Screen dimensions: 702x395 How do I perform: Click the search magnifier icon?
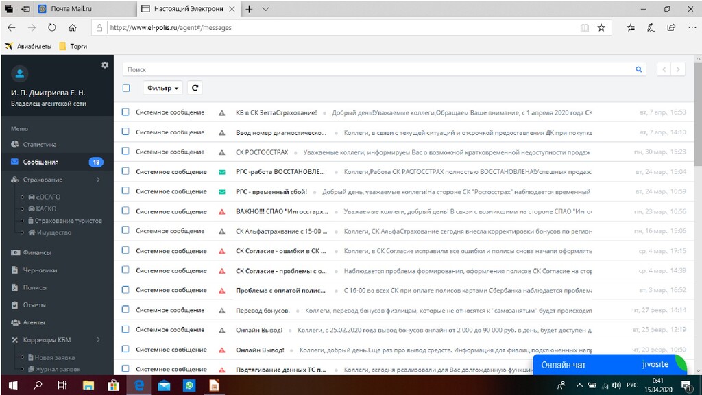point(639,69)
